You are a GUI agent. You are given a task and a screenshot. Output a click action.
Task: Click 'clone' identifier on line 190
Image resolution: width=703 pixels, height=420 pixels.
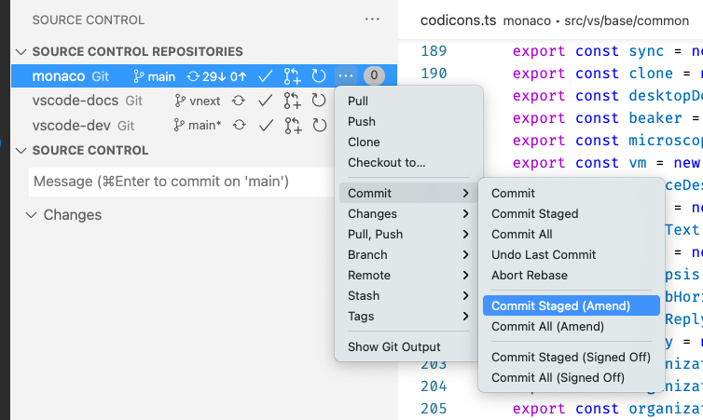[x=651, y=74]
